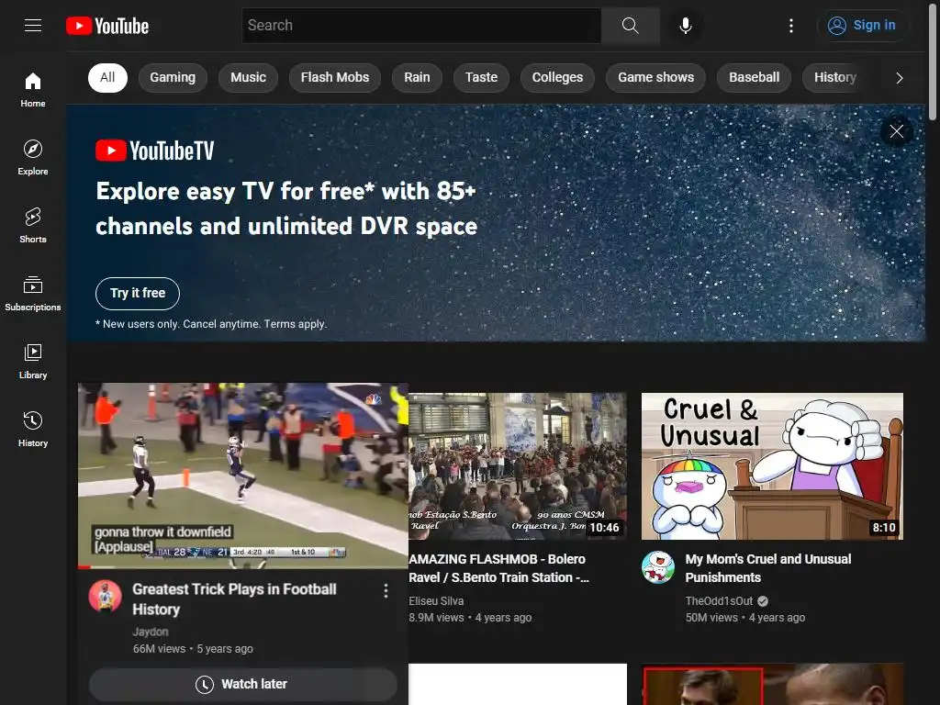Open Greatest Trick Plays video thumbnail
Viewport: 940px width, 705px height.
click(x=242, y=475)
